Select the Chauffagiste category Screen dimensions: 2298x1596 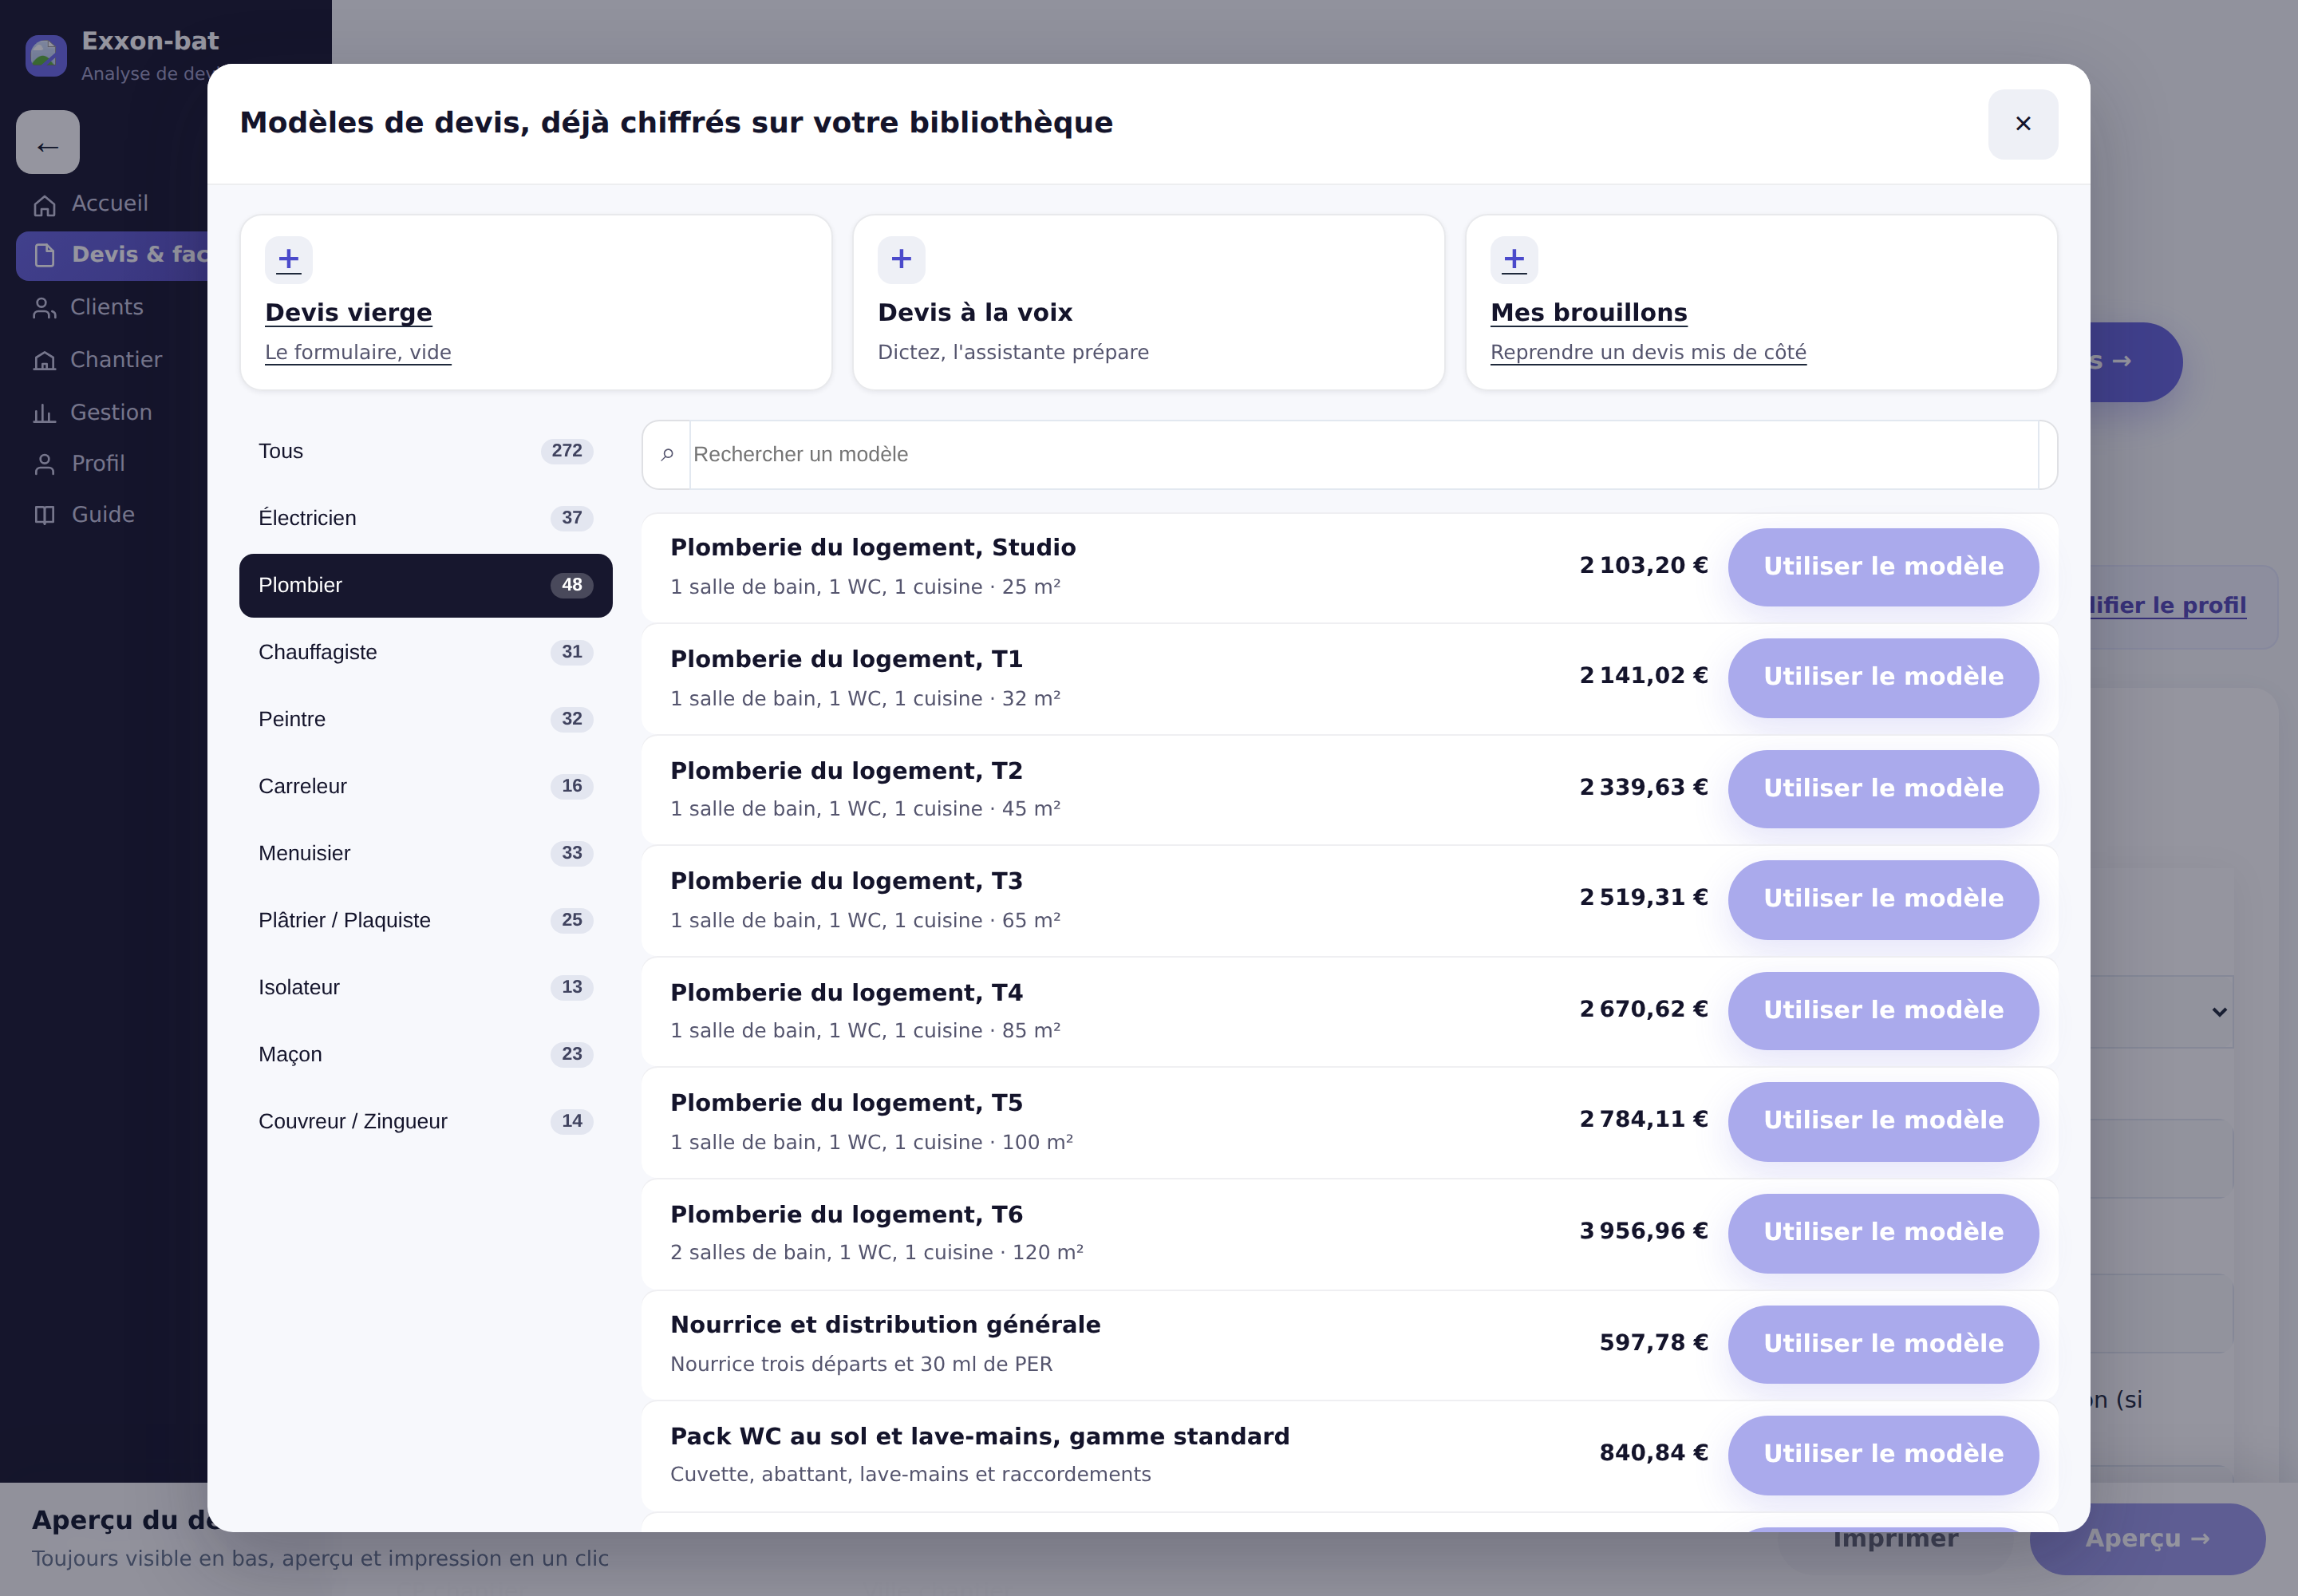425,652
